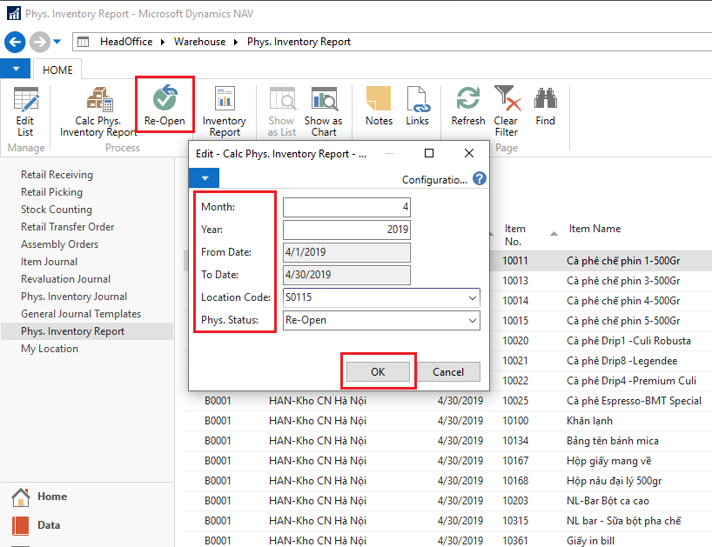
Task: Open Item Journal in navigation
Action: coord(49,262)
